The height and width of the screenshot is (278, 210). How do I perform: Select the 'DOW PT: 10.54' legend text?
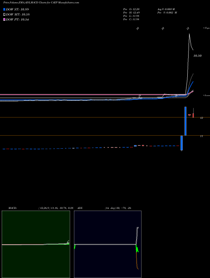coord(17,19)
